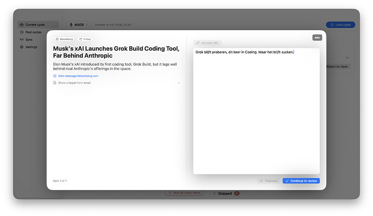Click the Skipped count badge
The height and width of the screenshot is (216, 373).
[x=237, y=193]
